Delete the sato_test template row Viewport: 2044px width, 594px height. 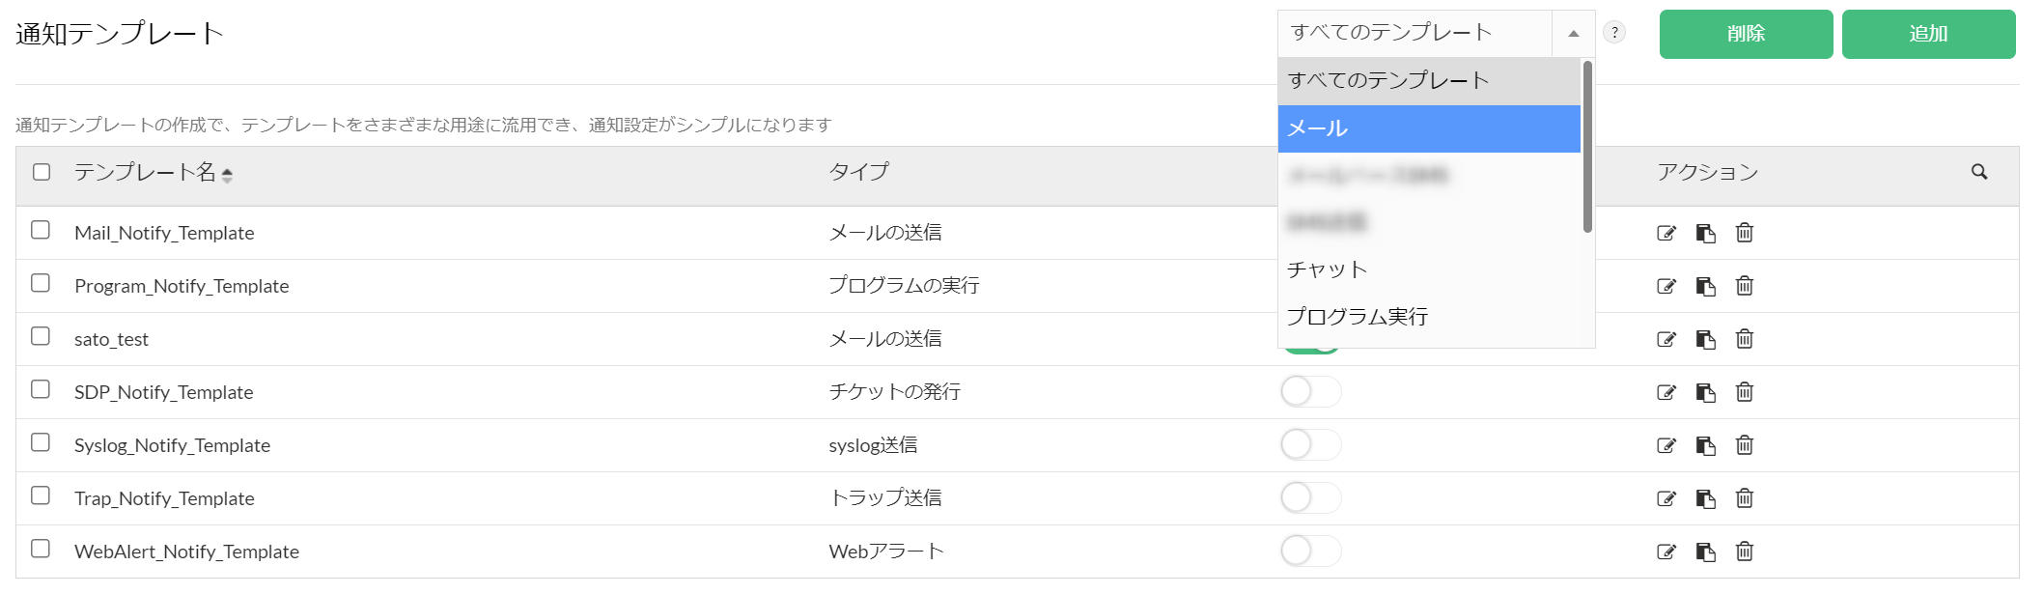1744,339
